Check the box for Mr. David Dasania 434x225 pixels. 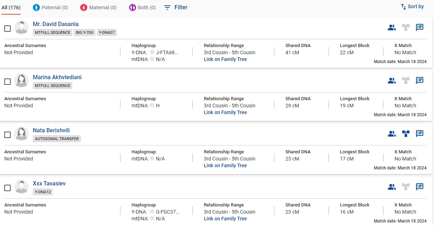7,29
